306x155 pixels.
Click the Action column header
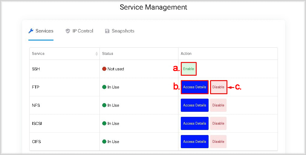[x=228, y=54]
